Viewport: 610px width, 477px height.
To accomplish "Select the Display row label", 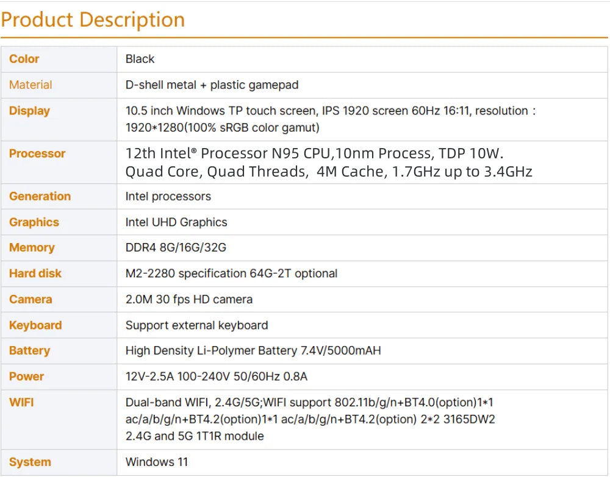I will tap(29, 111).
